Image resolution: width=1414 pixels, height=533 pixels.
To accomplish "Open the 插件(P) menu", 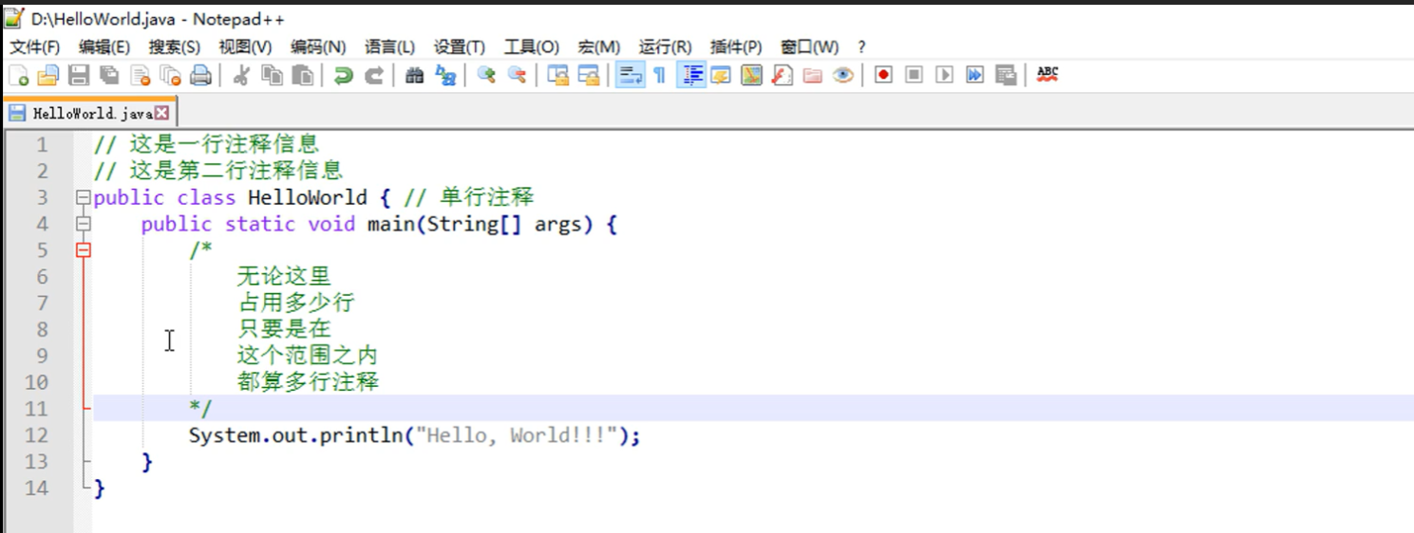I will (x=736, y=46).
